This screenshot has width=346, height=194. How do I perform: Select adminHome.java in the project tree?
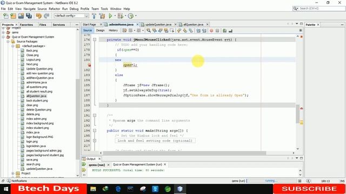[x=36, y=82]
